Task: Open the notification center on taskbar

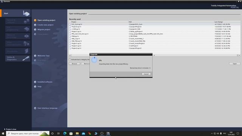Action: click(238, 133)
